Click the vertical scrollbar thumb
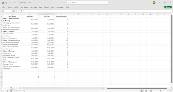This screenshot has height=92, width=173. 172,49
